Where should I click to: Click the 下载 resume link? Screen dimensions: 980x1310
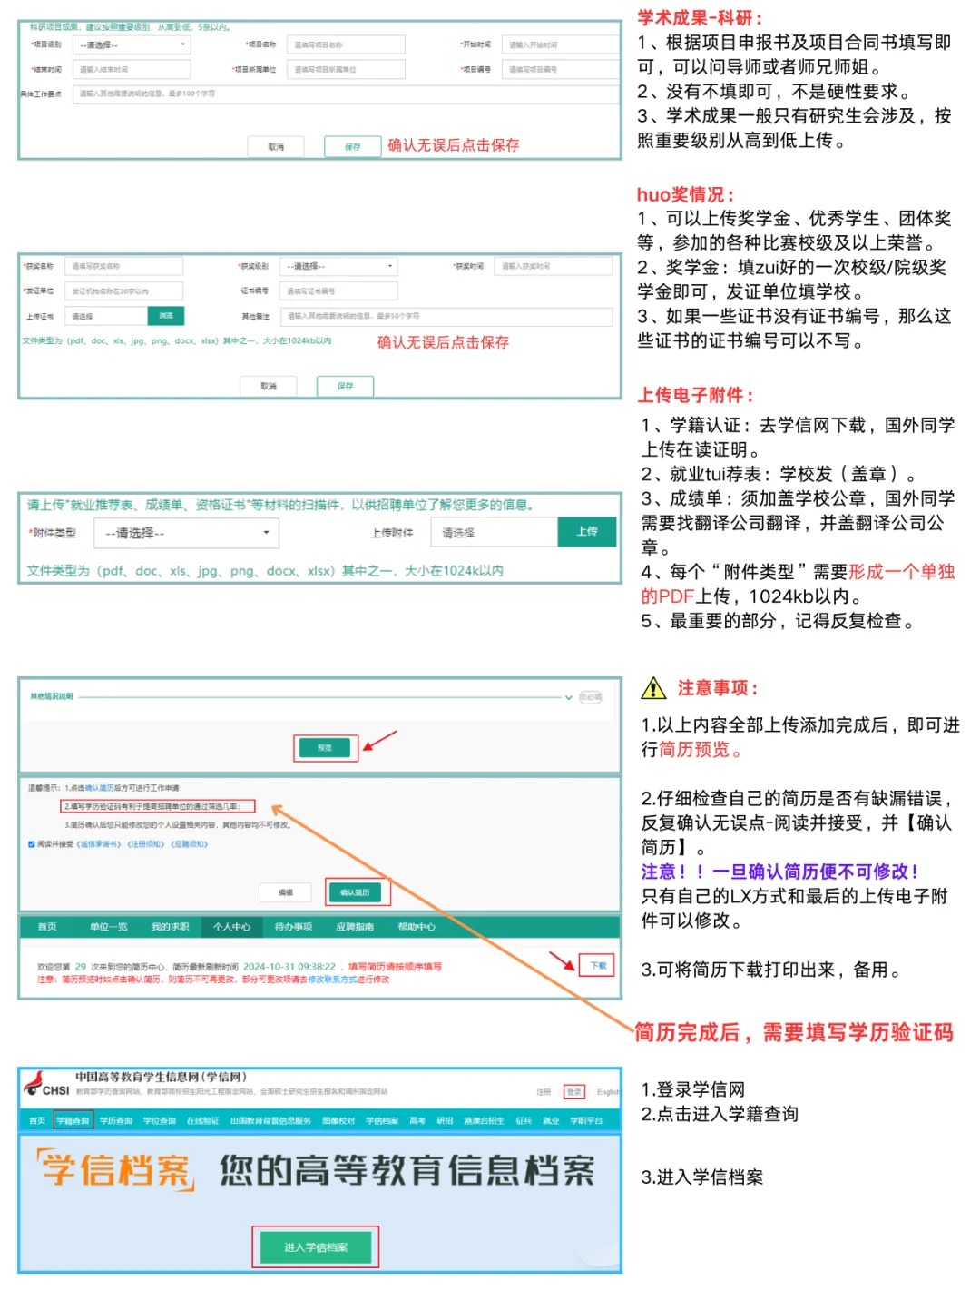[x=598, y=965]
